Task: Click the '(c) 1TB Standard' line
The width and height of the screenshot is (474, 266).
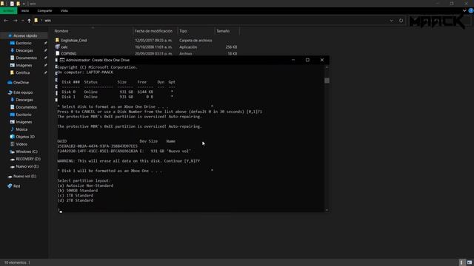Action: (x=76, y=195)
